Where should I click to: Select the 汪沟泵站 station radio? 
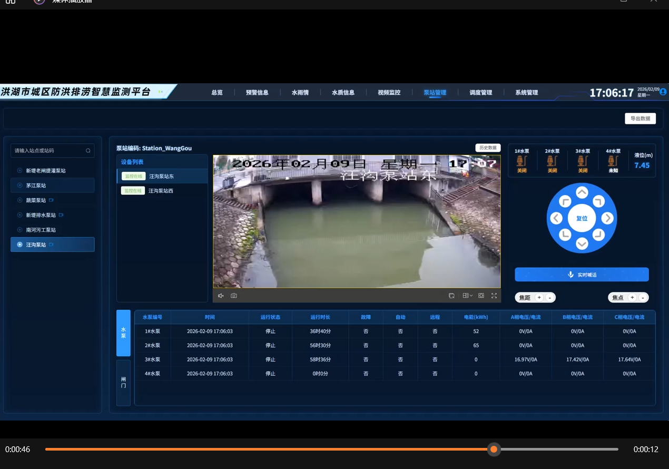coord(20,245)
